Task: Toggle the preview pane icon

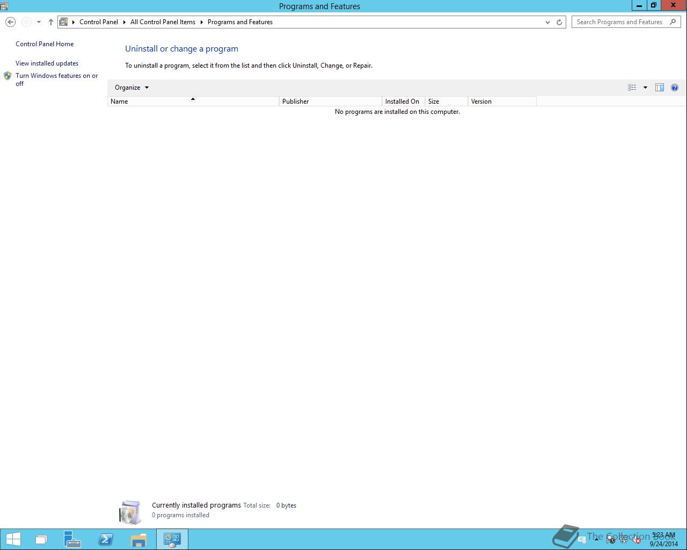Action: 660,88
